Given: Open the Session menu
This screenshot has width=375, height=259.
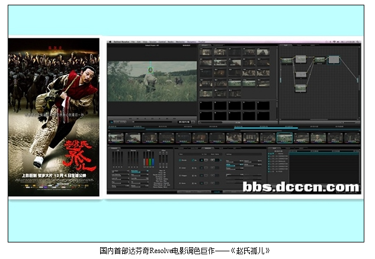Looking at the screenshot, I should coord(153,42).
